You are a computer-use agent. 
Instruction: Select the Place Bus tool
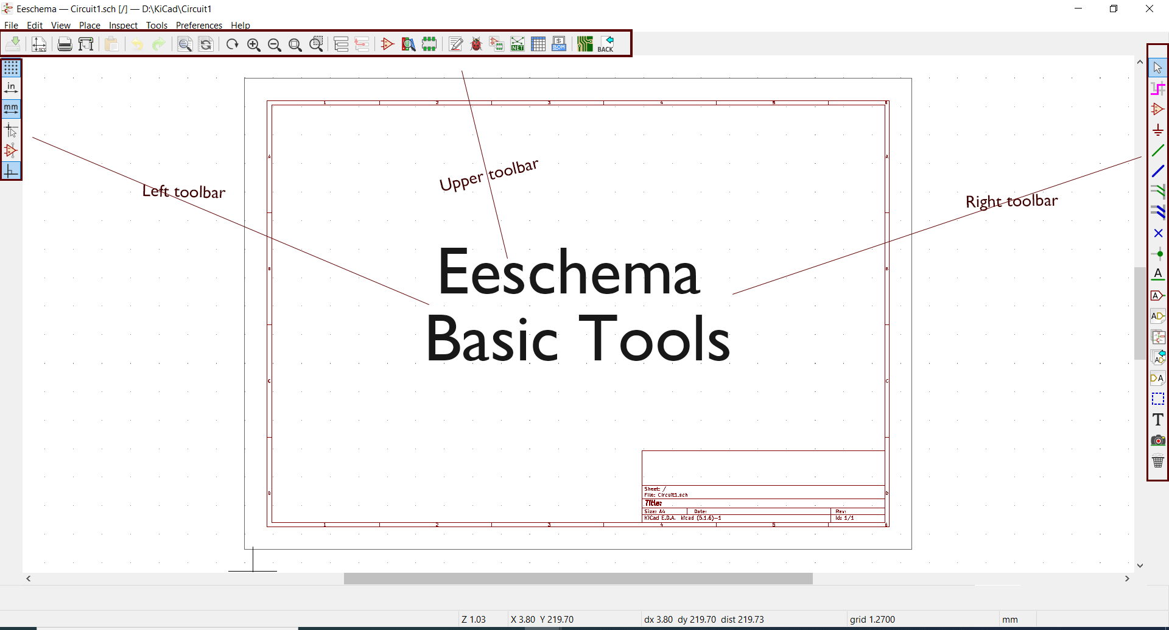(x=1159, y=171)
